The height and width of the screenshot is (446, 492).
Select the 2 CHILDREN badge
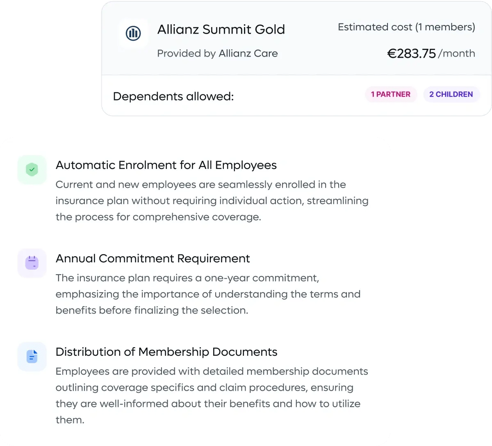point(451,94)
